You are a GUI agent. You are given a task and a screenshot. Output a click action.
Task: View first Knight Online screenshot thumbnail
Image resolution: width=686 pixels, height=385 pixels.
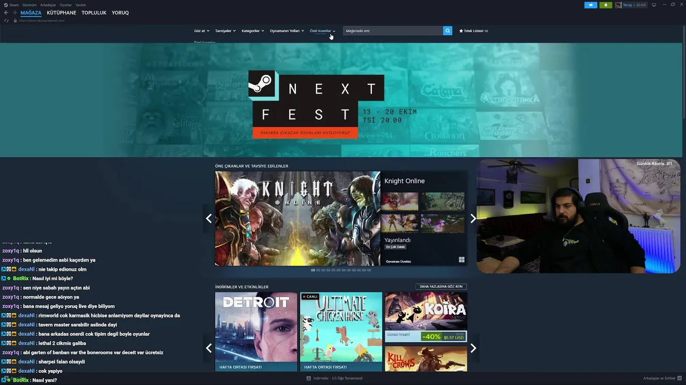tap(400, 202)
